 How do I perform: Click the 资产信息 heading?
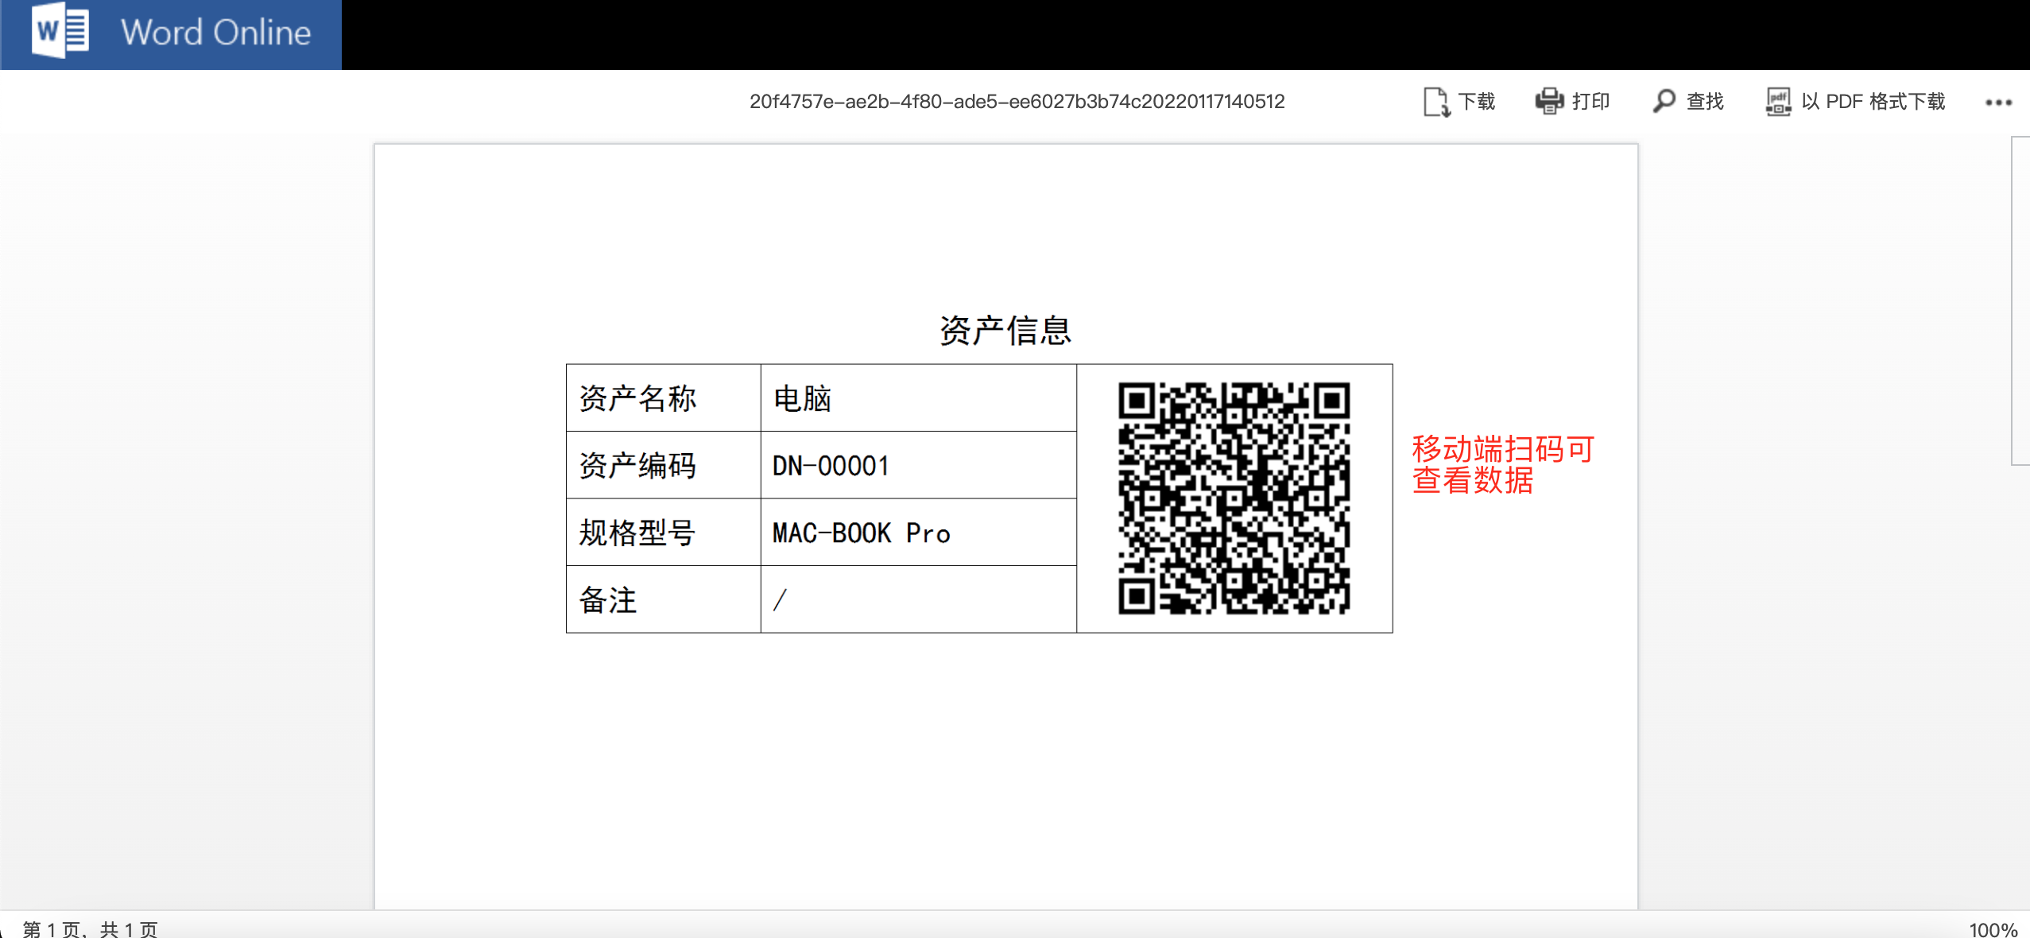tap(1005, 330)
